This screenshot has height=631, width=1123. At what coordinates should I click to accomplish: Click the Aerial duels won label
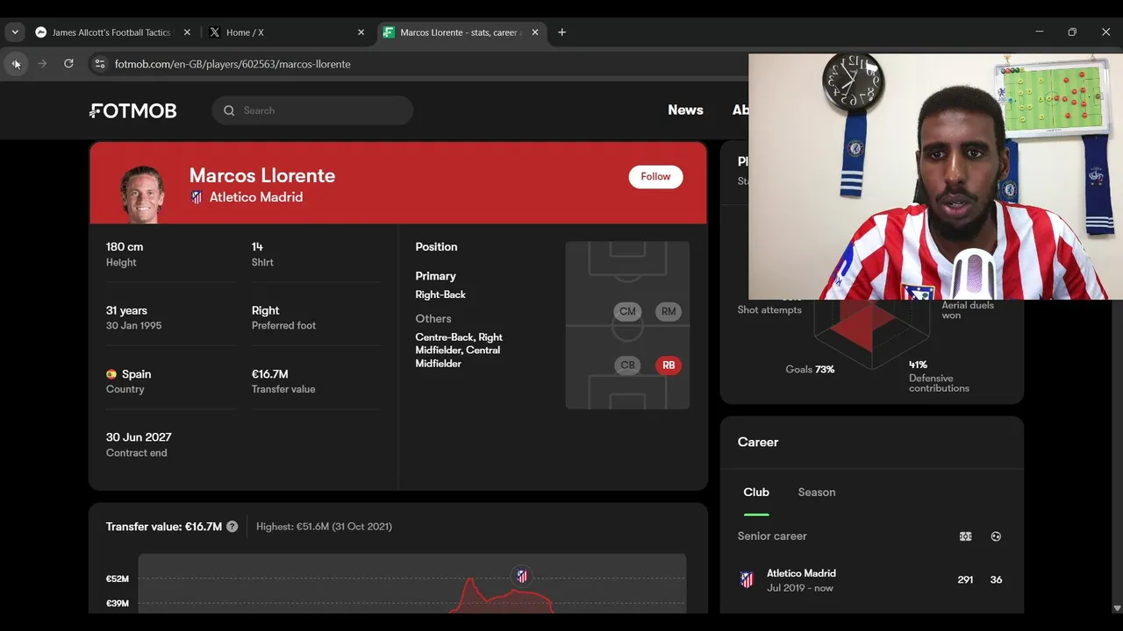[968, 310]
